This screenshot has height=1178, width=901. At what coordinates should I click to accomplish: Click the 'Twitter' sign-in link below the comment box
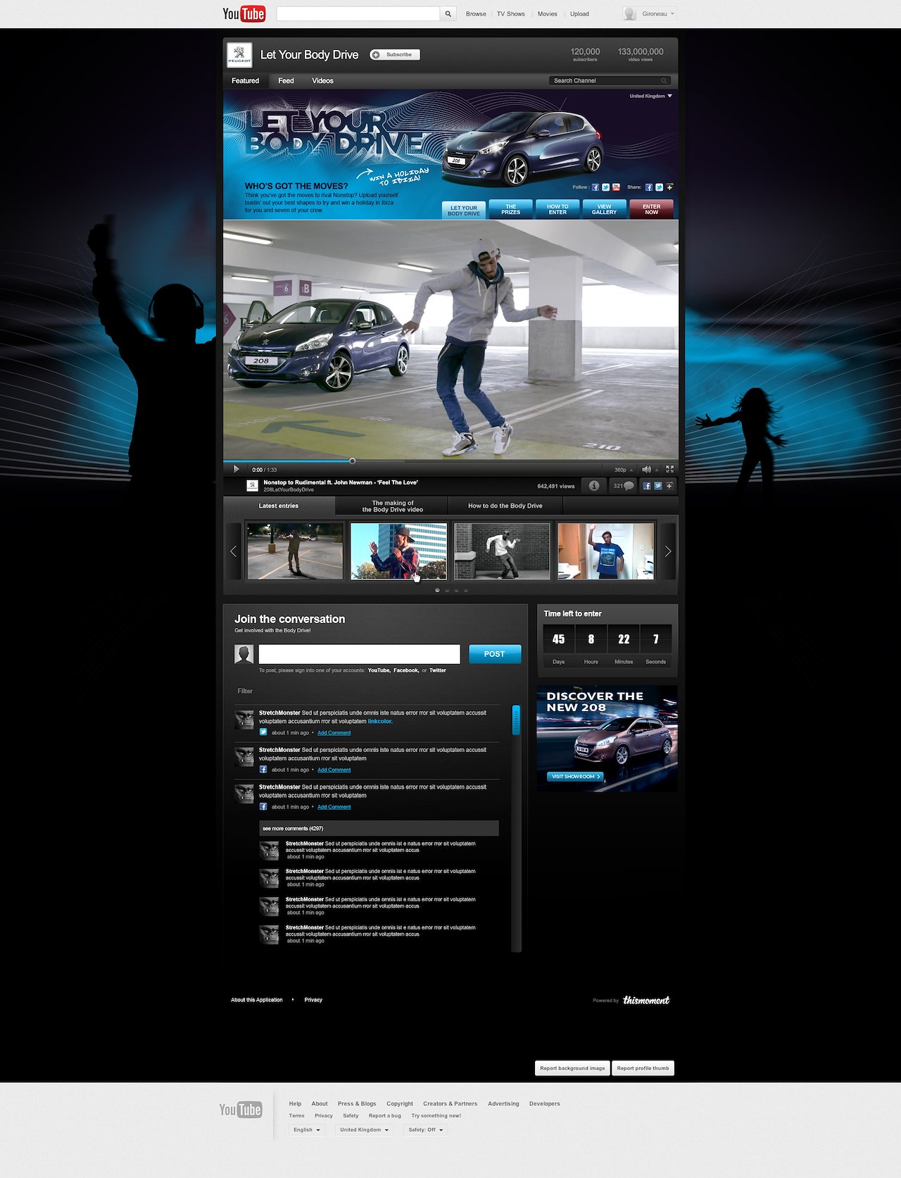[x=438, y=670]
